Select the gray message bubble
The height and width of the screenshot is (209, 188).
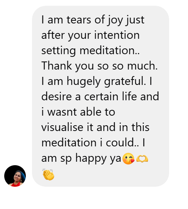pyautogui.click(x=101, y=96)
